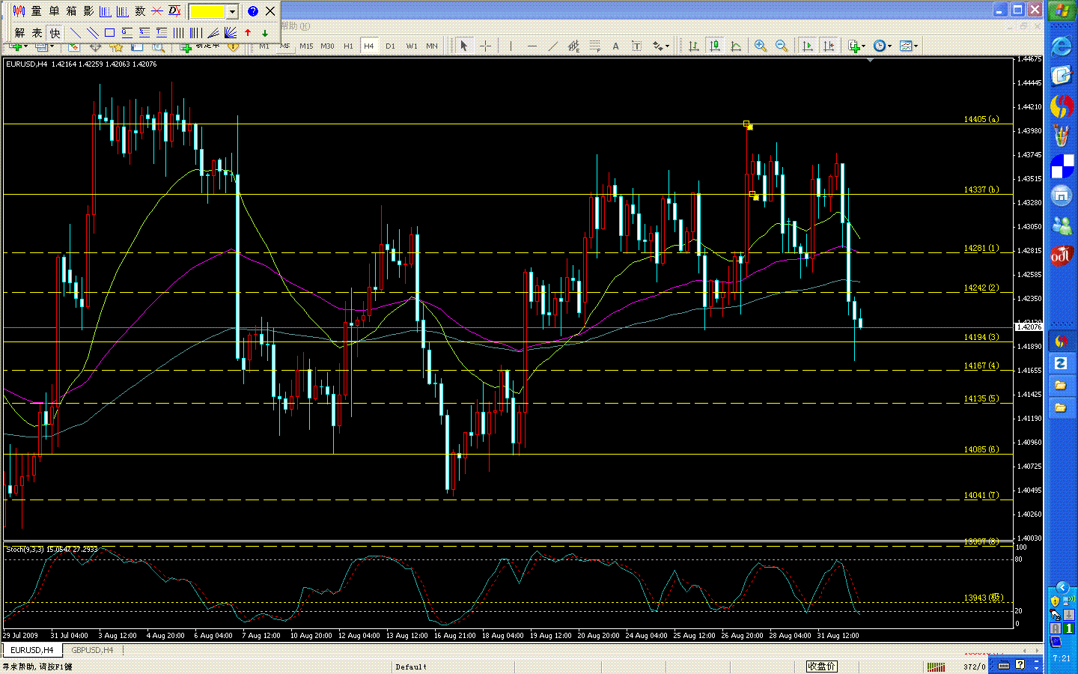
Task: Draw a vertical line on chart
Action: pos(511,46)
